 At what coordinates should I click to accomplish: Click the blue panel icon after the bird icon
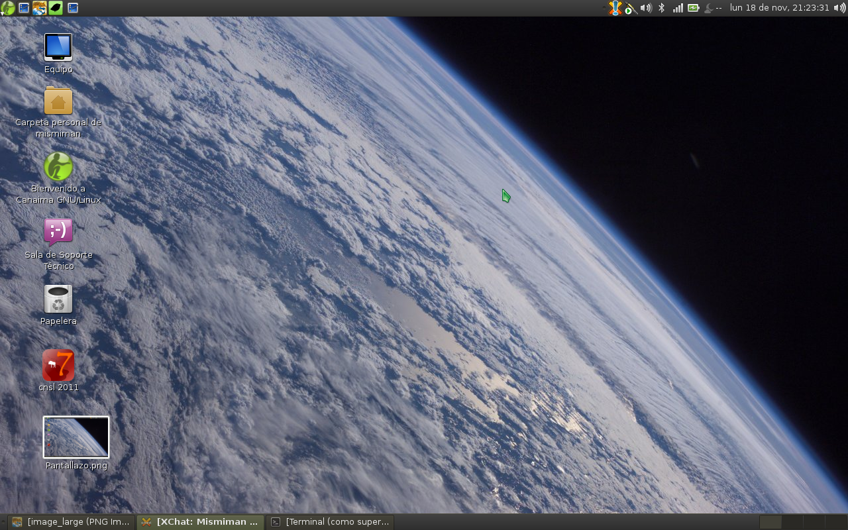click(x=73, y=8)
